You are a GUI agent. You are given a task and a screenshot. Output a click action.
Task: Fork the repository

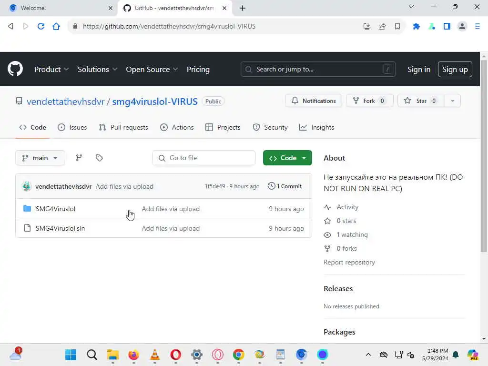[x=369, y=101]
